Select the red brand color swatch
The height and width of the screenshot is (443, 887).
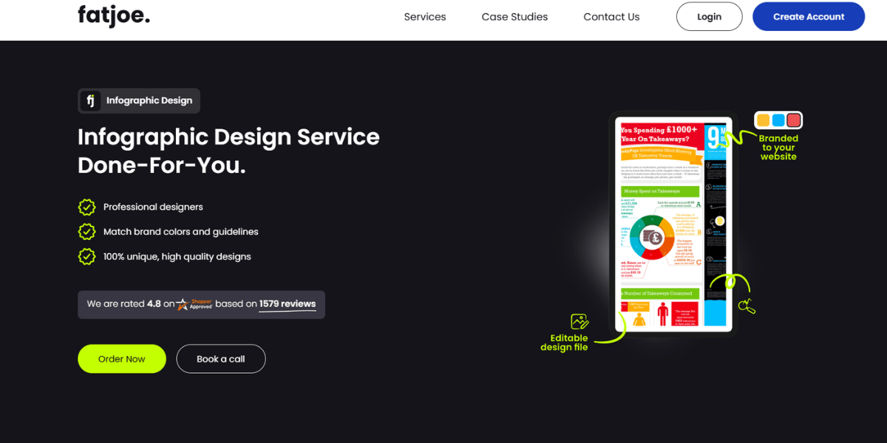pos(794,120)
